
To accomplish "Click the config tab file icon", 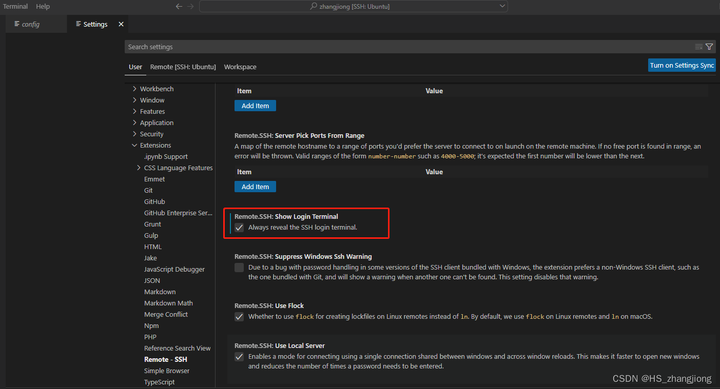I will click(x=17, y=24).
